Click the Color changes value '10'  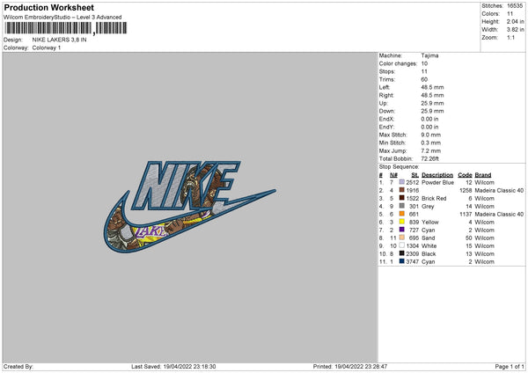(424, 63)
